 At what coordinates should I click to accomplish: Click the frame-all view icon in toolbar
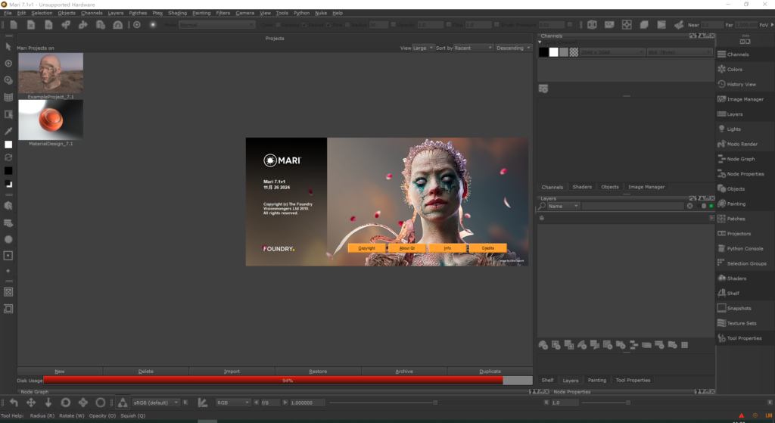627,25
